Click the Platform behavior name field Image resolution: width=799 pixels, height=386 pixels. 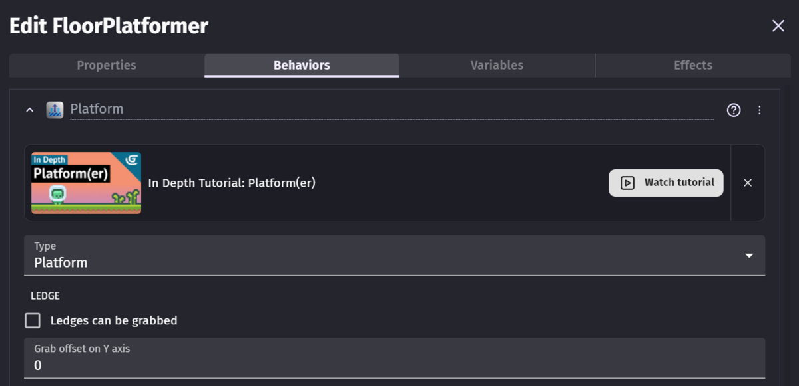(391, 109)
